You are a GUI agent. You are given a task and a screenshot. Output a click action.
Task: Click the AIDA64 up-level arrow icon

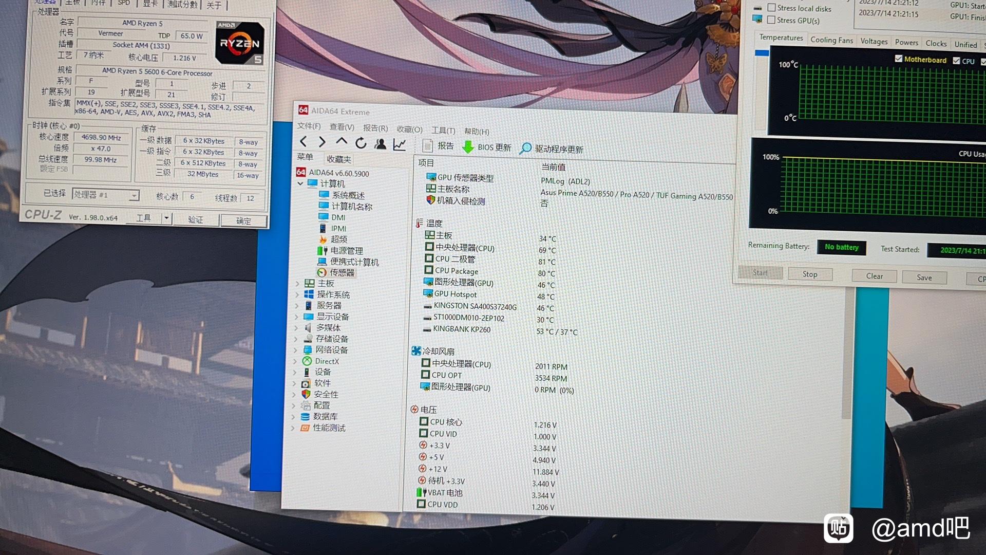pos(342,141)
